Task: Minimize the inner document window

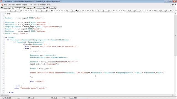Action: 171,5
